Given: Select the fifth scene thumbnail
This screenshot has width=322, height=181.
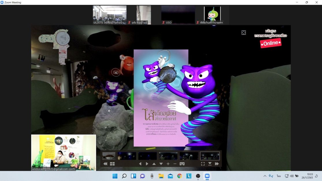Looking at the screenshot, I should pyautogui.click(x=189, y=156).
